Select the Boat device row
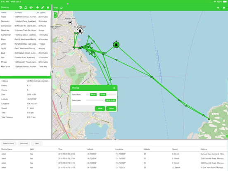The width and height of the screenshot is (228, 171). pyautogui.click(x=25, y=53)
